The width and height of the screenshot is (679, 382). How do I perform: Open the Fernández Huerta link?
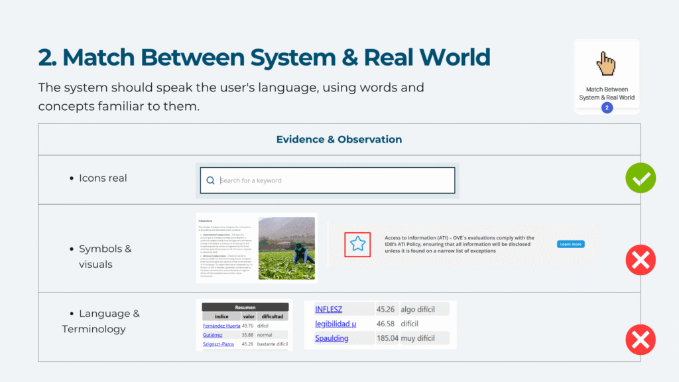coord(221,326)
